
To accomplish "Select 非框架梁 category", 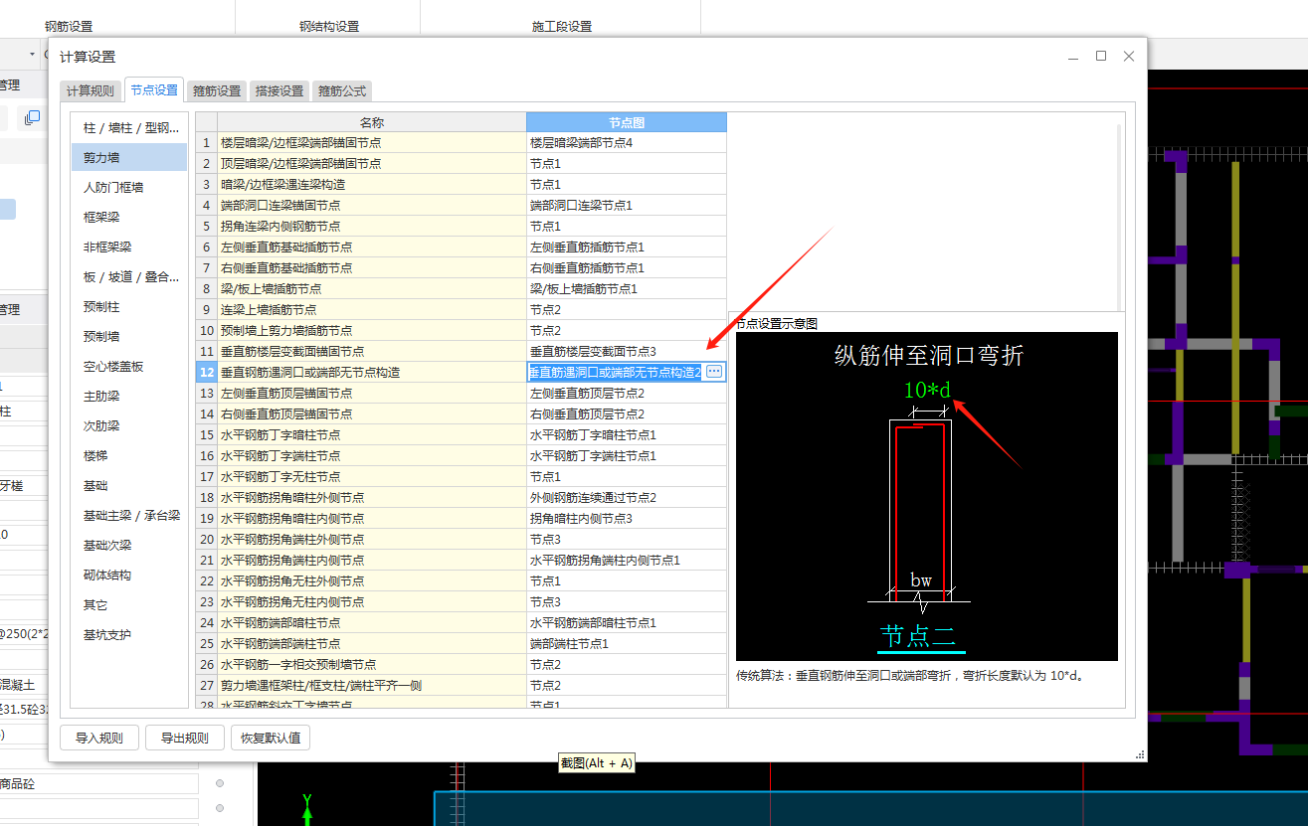I will tap(129, 247).
